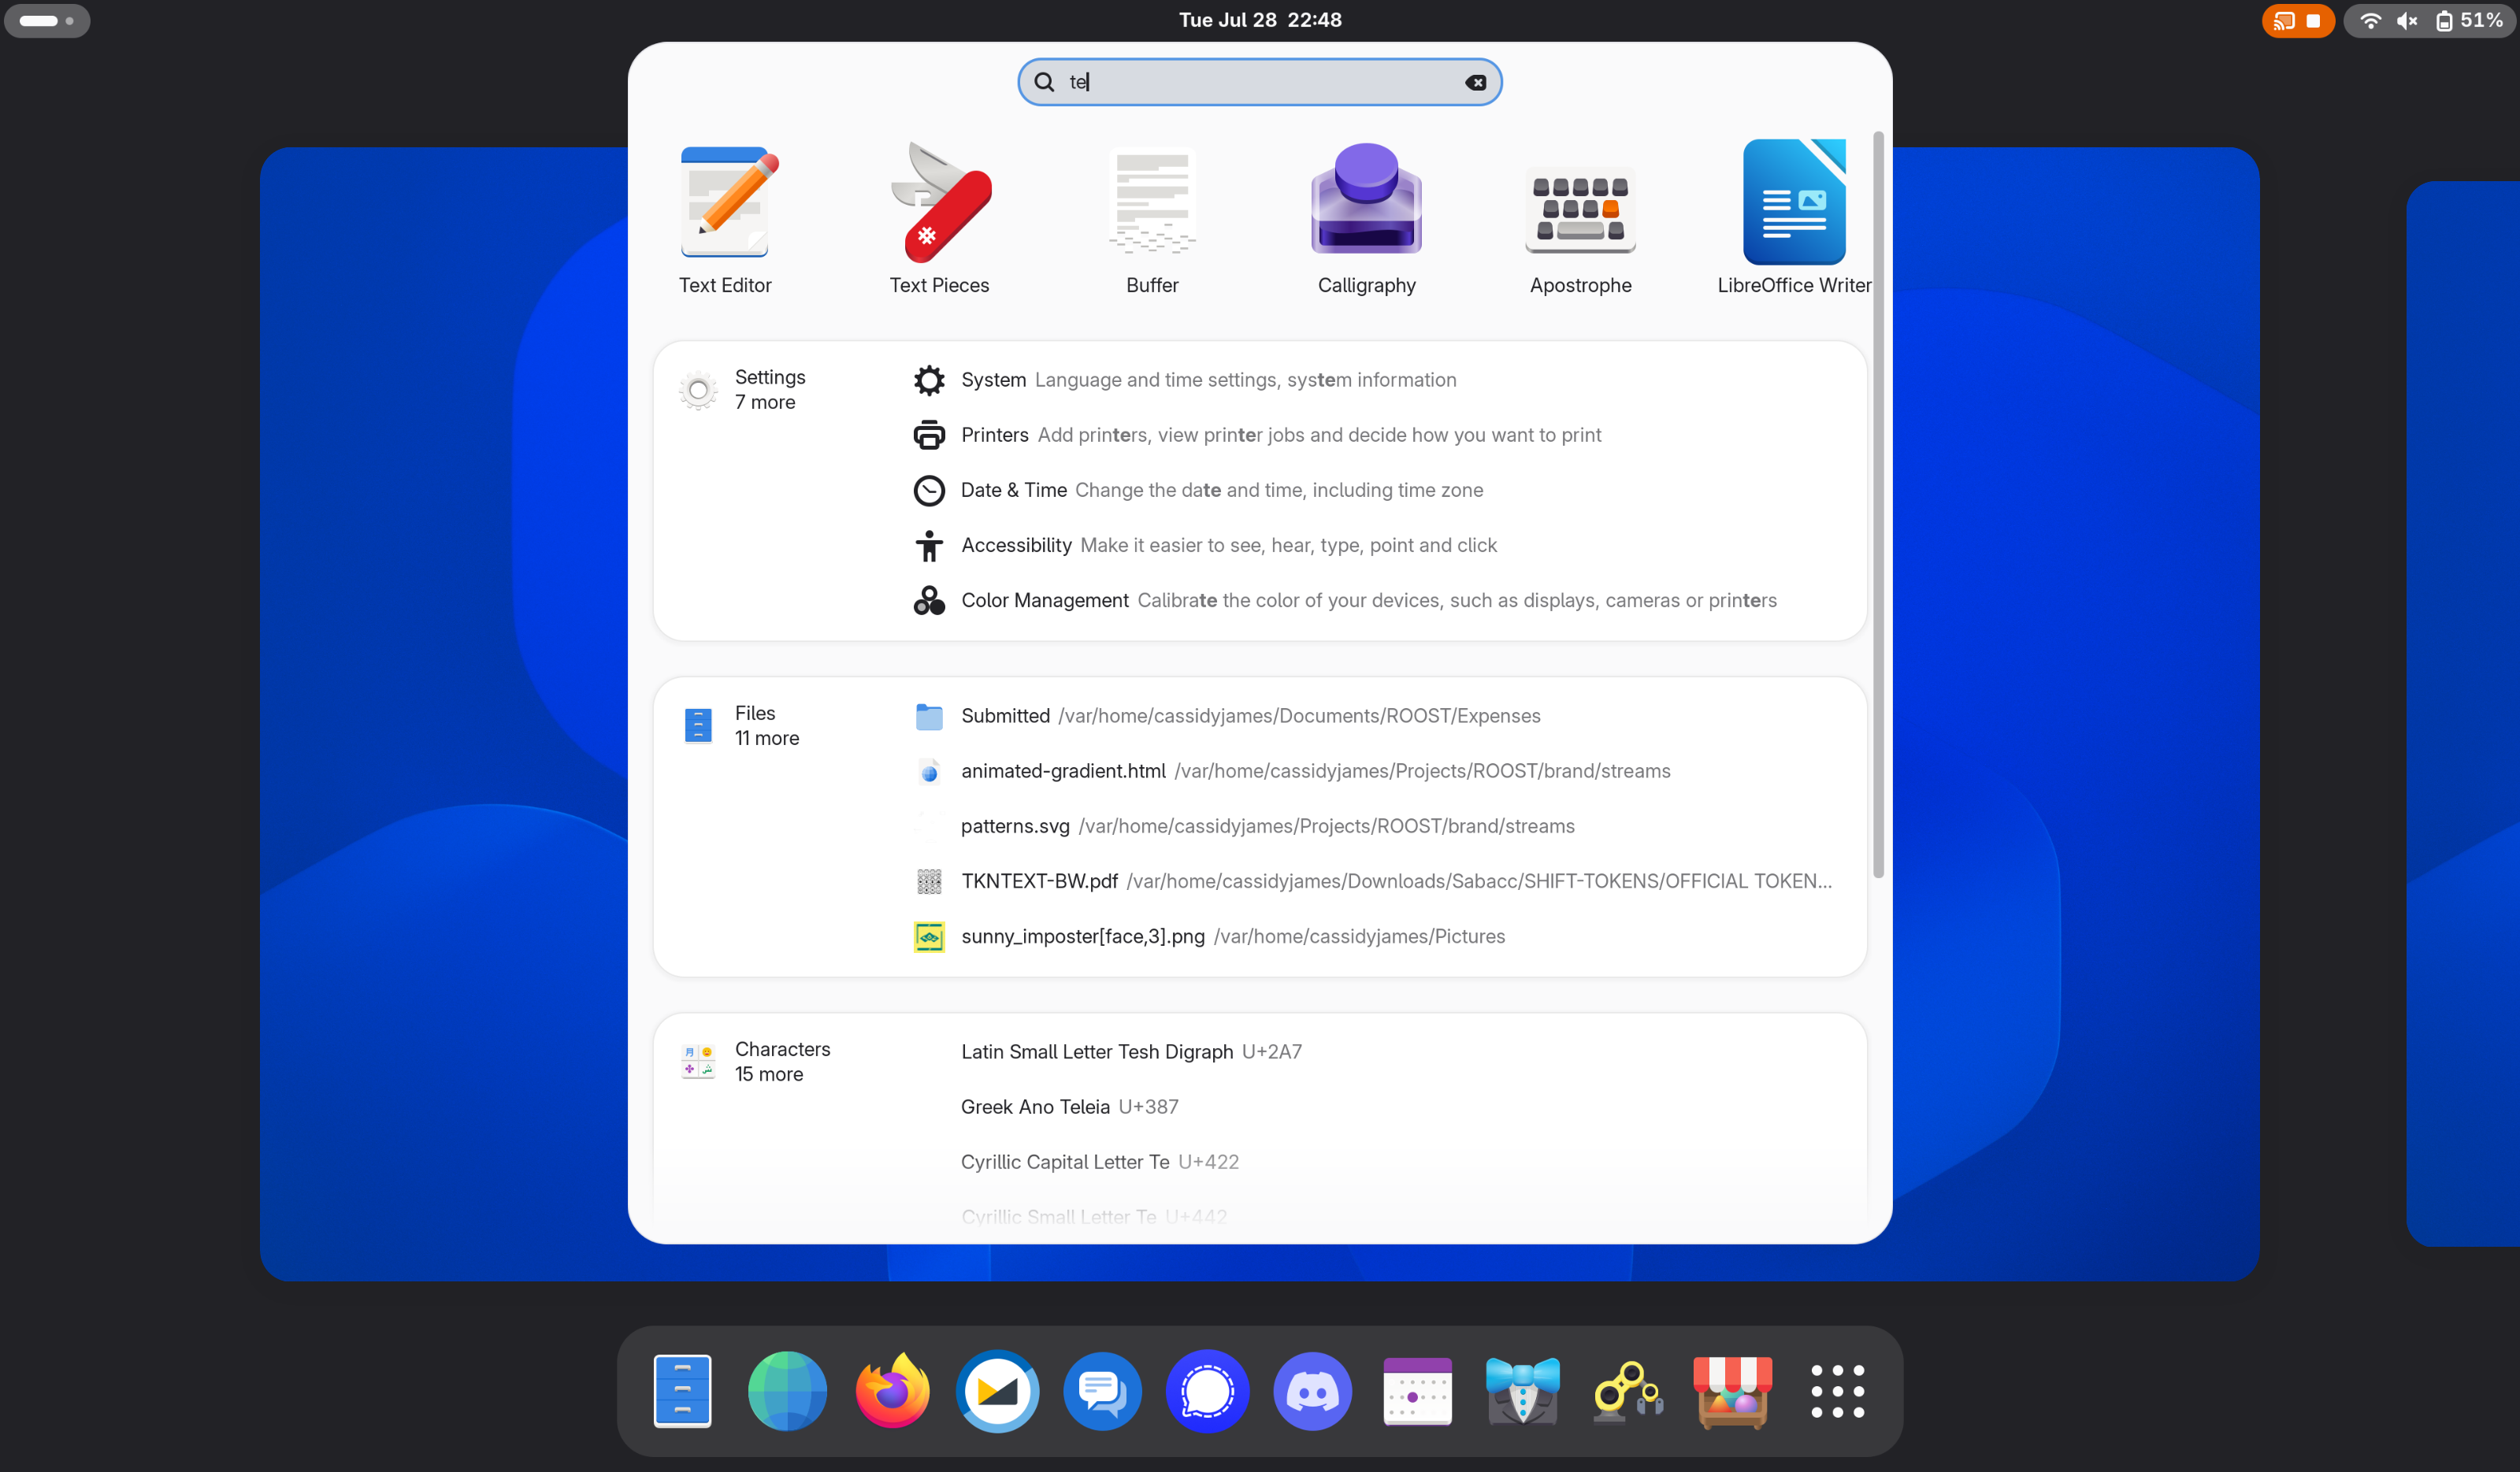Click into the search field containing "te"
The width and height of the screenshot is (2520, 1472).
pos(1259,82)
